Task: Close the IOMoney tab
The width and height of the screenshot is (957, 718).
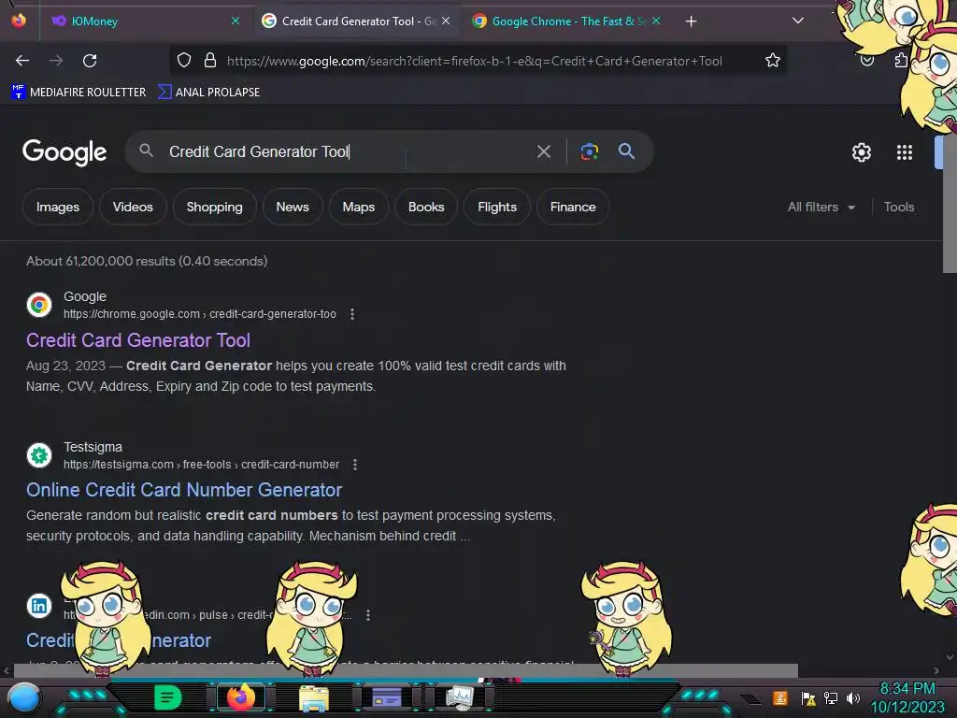Action: 236,21
